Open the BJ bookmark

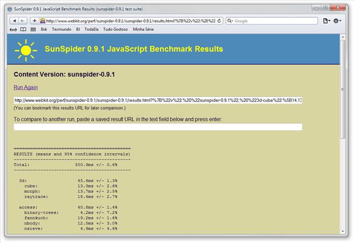(78, 29)
